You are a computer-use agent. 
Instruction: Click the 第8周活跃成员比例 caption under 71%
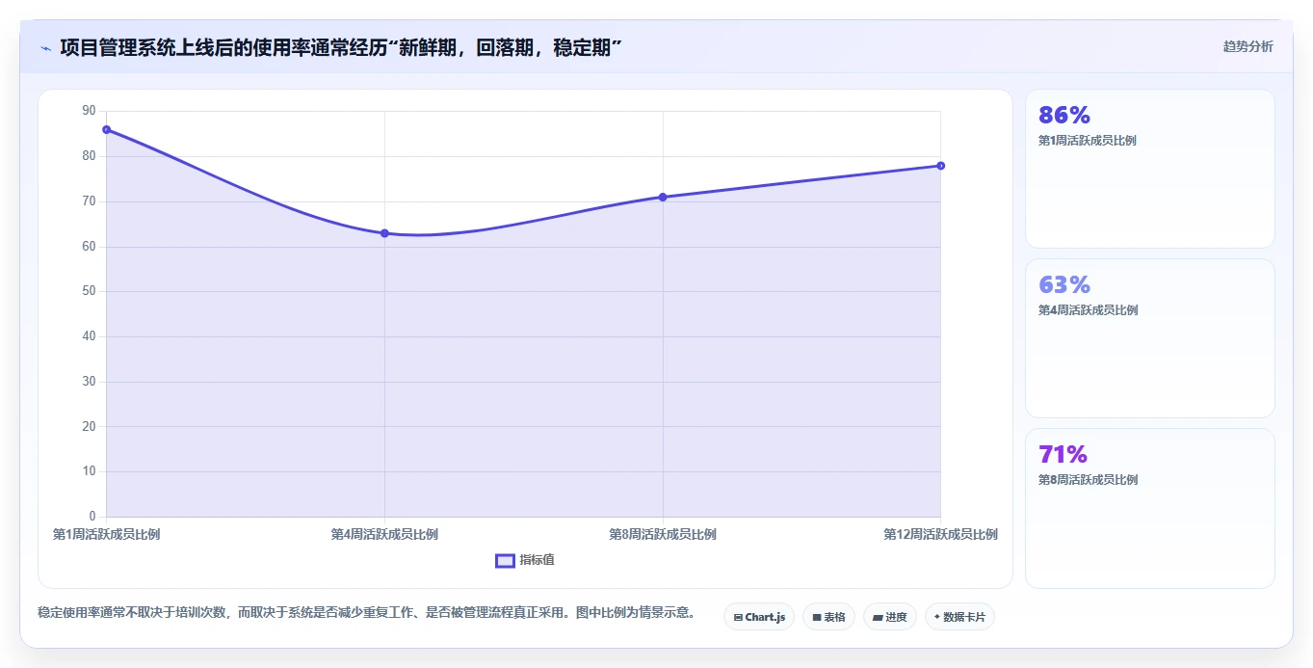1088,480
